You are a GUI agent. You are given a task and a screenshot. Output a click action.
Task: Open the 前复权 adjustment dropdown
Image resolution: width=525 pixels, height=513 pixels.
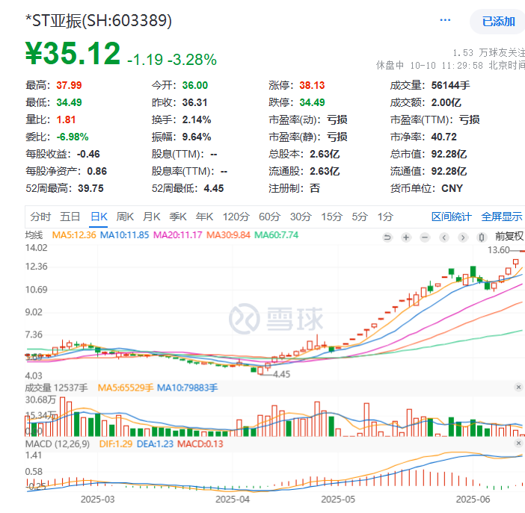(509, 237)
